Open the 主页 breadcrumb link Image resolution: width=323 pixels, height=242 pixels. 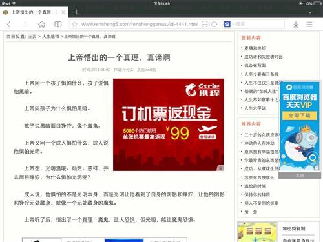click(x=32, y=37)
